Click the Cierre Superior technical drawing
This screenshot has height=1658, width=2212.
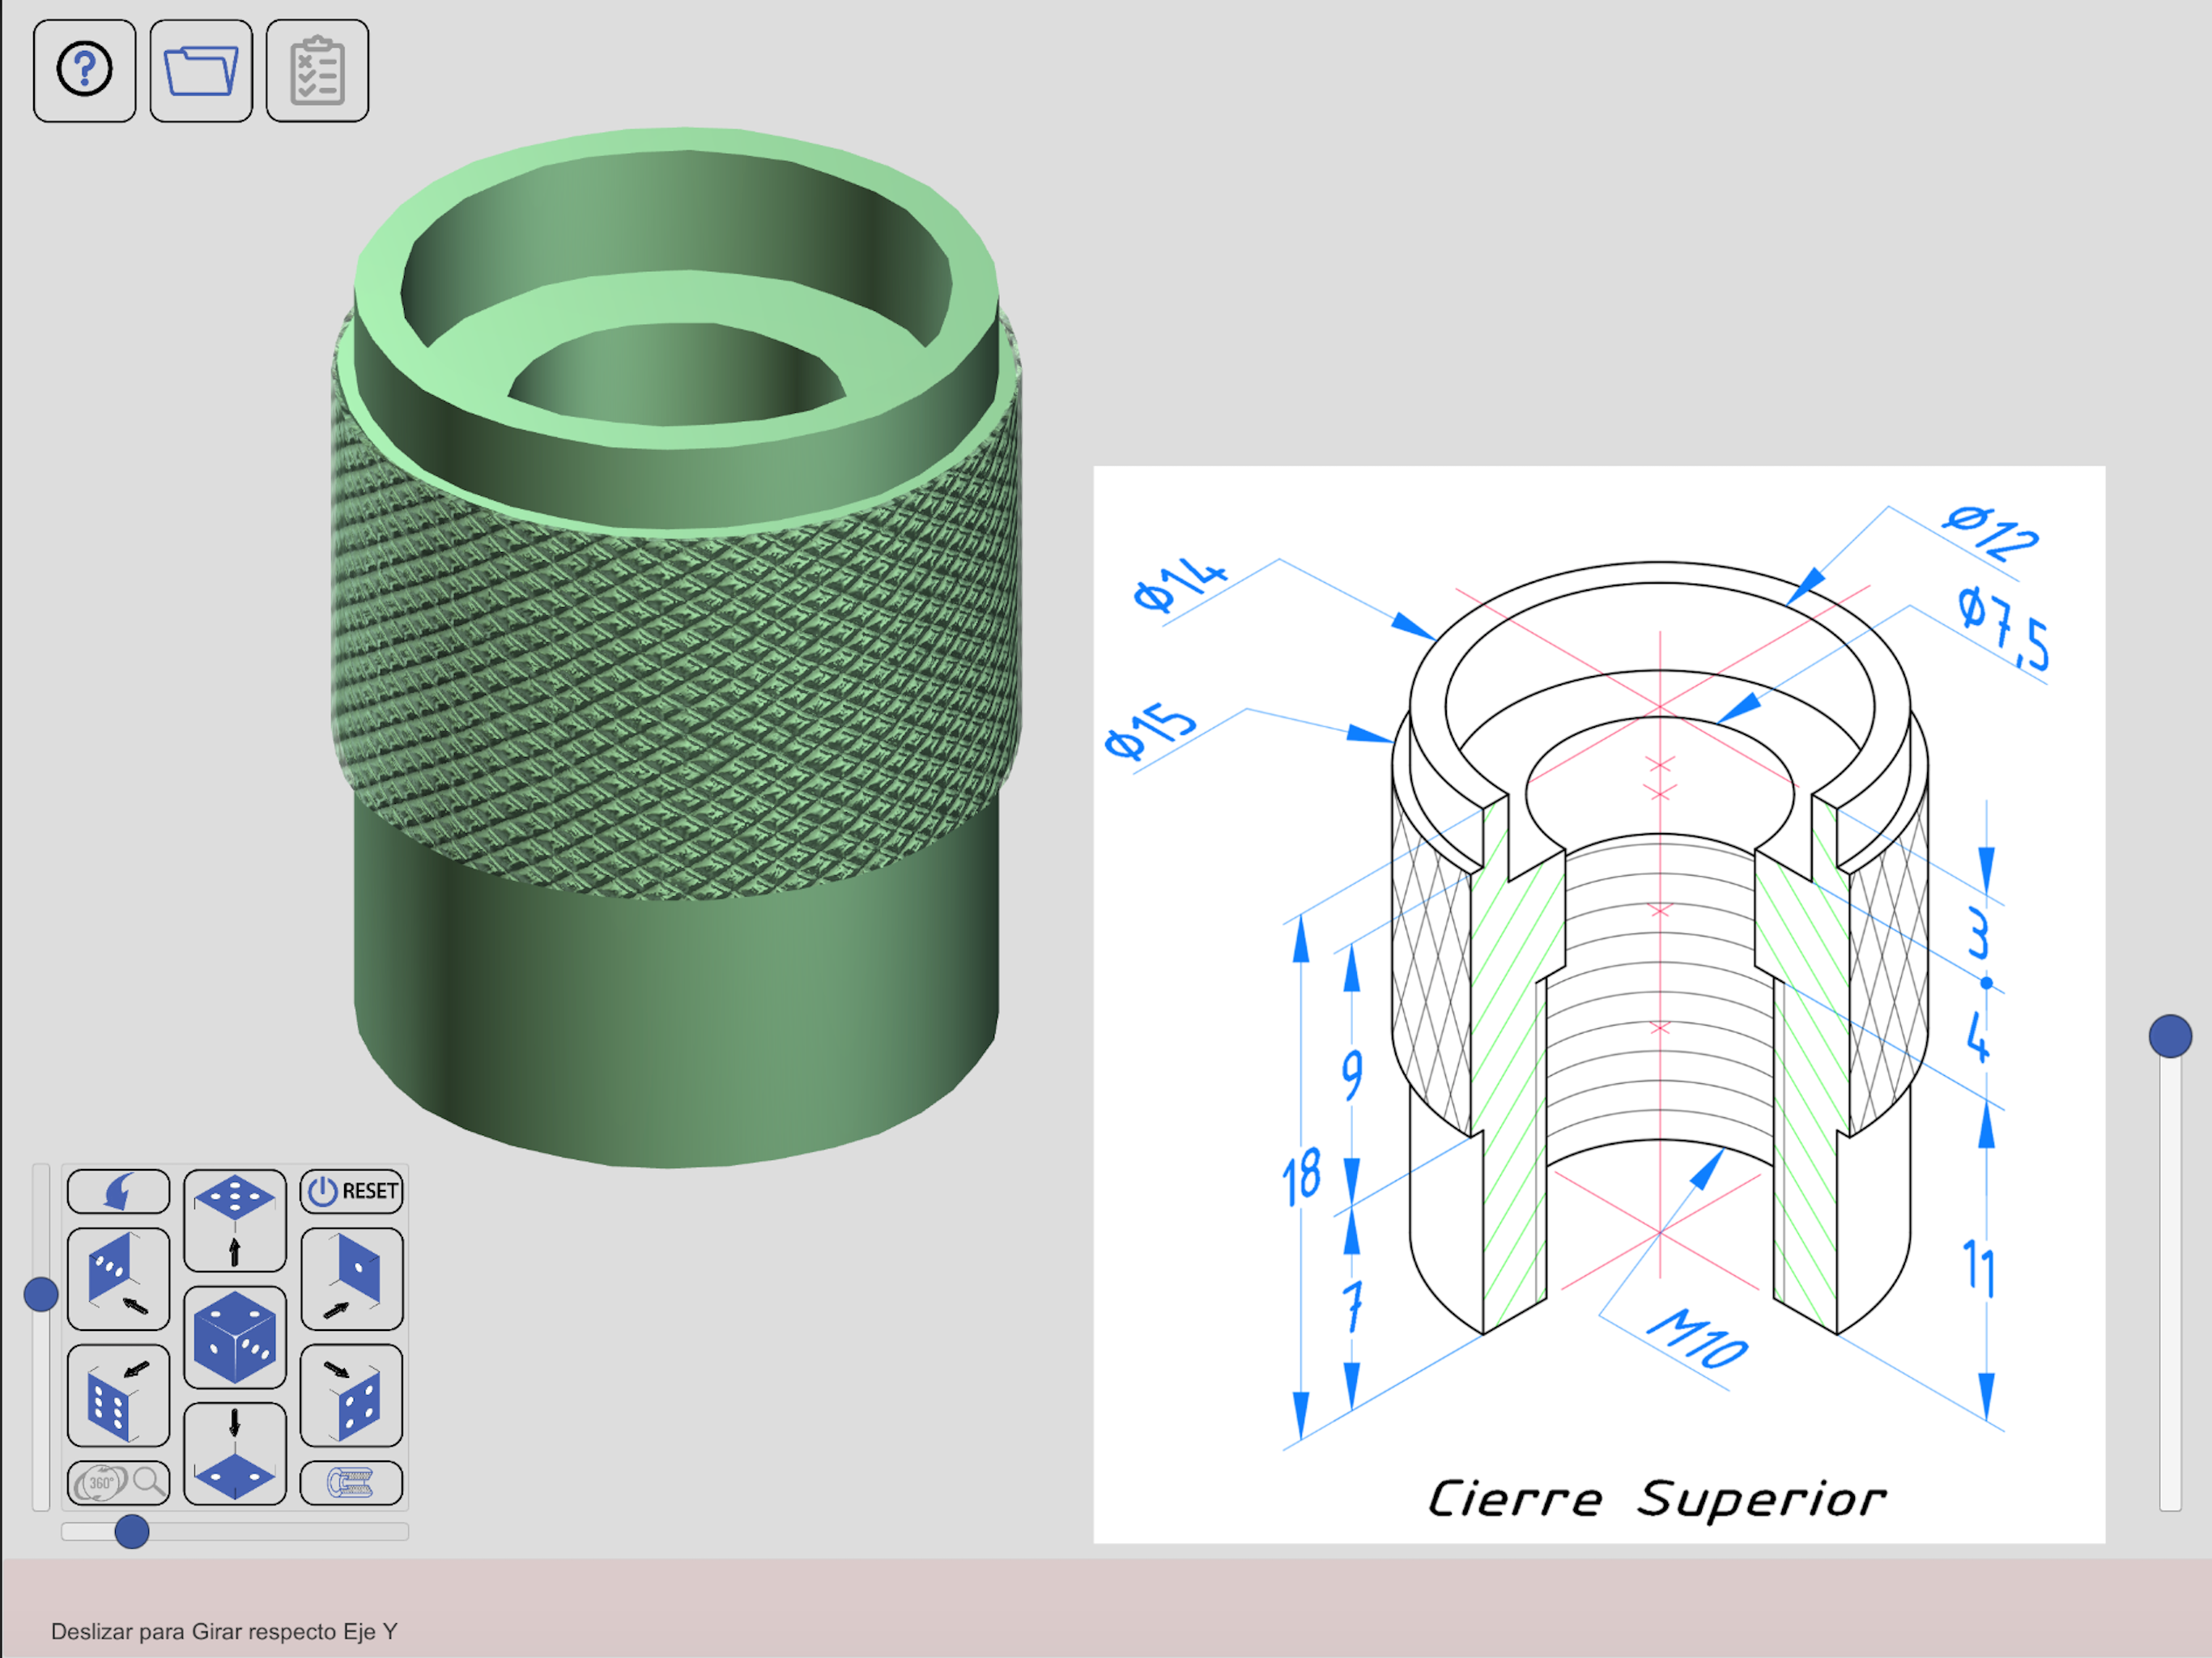1599,1004
